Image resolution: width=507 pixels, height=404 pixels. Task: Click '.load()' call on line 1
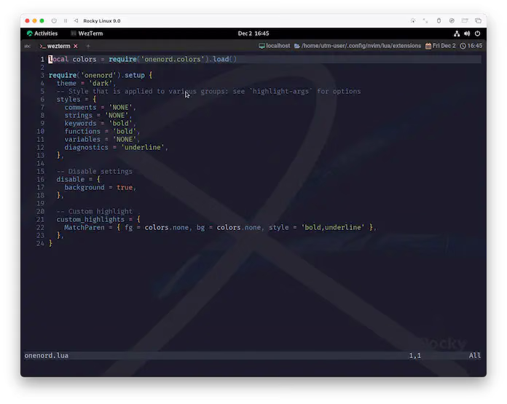(x=223, y=59)
